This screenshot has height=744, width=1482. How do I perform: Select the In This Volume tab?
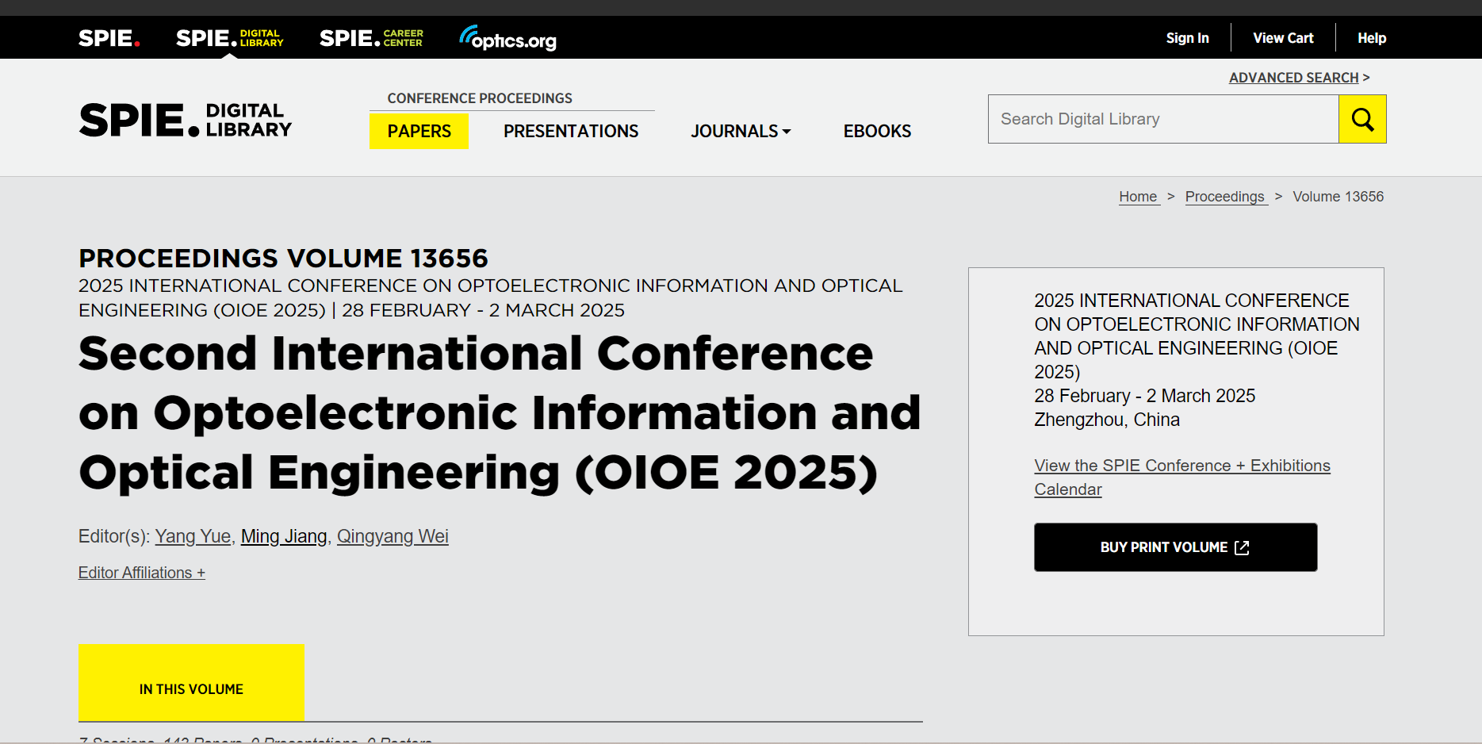(x=191, y=688)
